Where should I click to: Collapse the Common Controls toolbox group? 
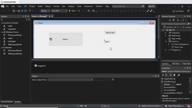click(x=2, y=23)
